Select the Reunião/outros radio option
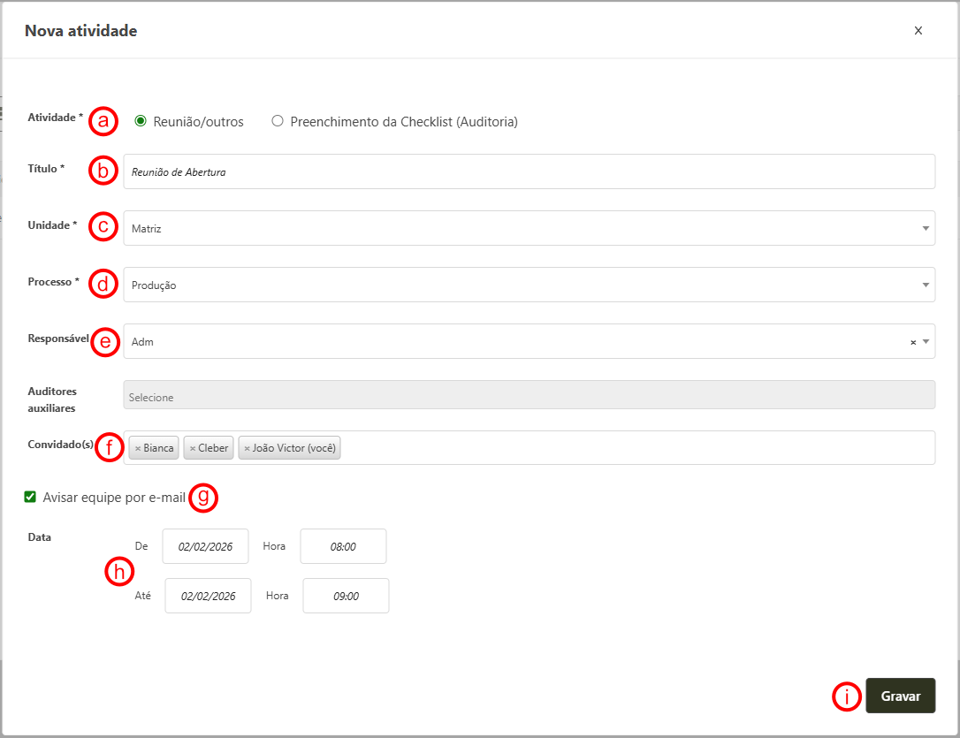960x738 pixels. (x=141, y=121)
